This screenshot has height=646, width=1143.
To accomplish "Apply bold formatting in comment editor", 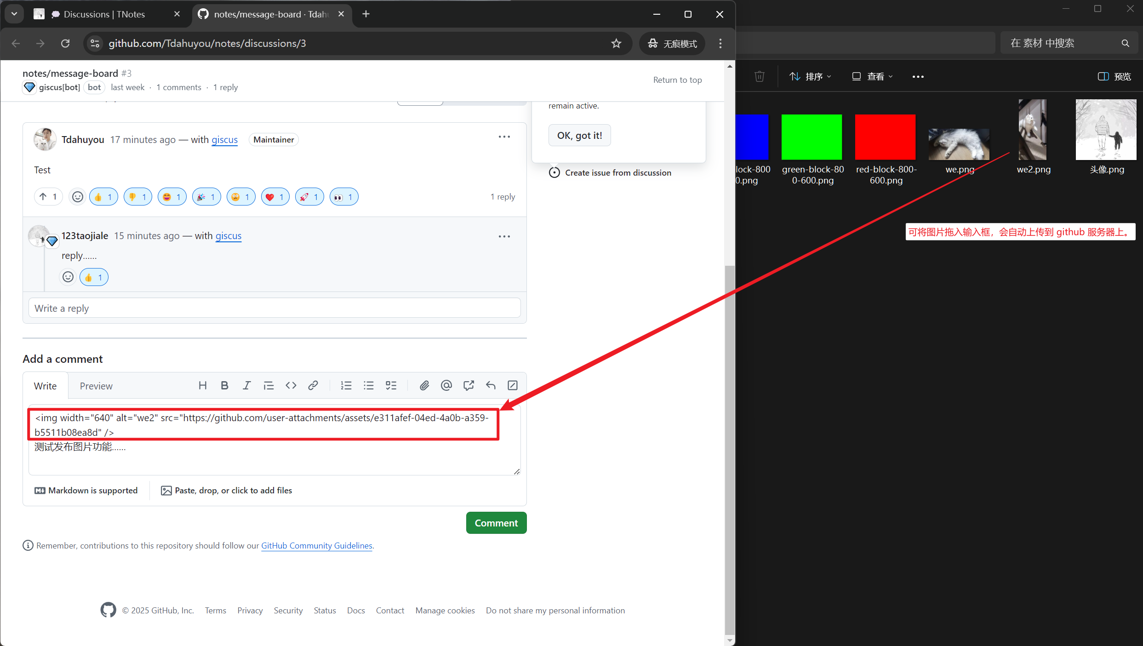I will point(224,385).
